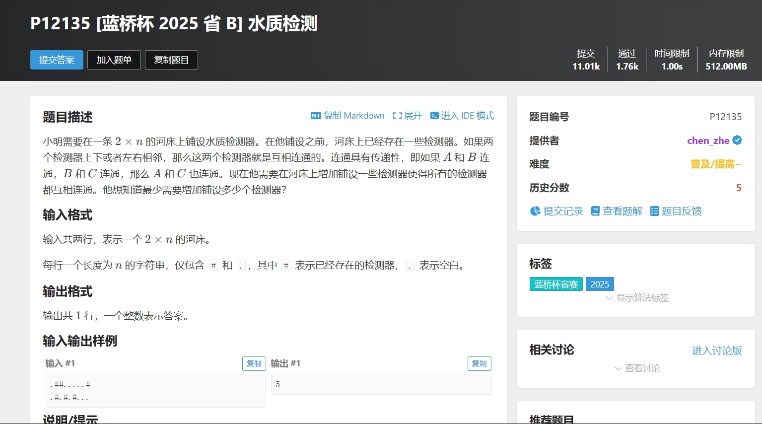
Task: Click the list icon for 题目反馈
Action: pos(654,211)
